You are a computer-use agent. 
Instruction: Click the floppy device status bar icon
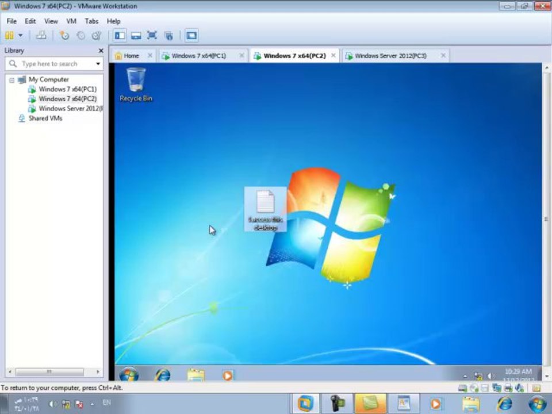click(x=485, y=388)
